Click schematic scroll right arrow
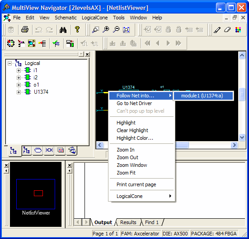Image resolution: width=249 pixels, height=239 pixels. pos(234,145)
